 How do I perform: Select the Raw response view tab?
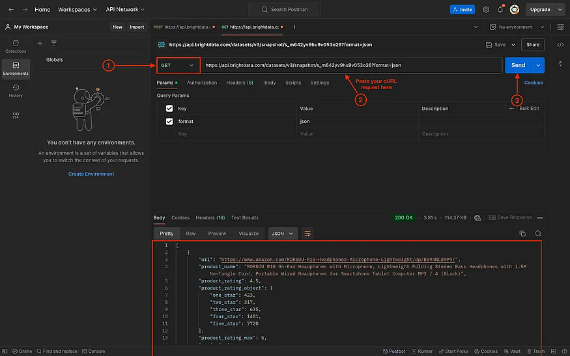[x=190, y=234]
